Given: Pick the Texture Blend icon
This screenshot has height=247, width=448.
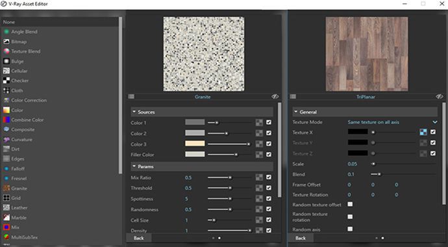Looking at the screenshot, I should click(6, 51).
